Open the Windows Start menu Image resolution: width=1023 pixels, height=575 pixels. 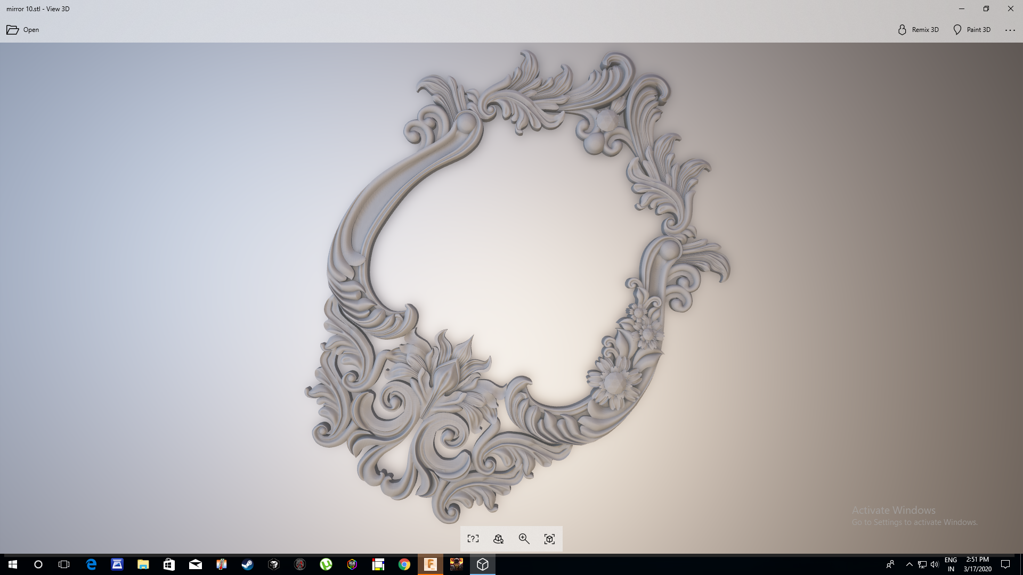point(13,564)
